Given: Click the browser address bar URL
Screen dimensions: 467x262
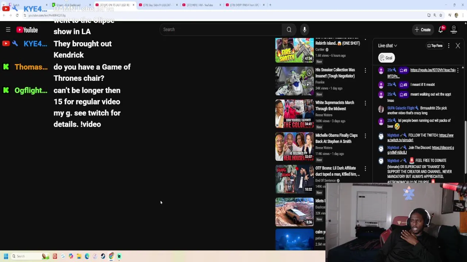Looking at the screenshot, I should pyautogui.click(x=47, y=15).
